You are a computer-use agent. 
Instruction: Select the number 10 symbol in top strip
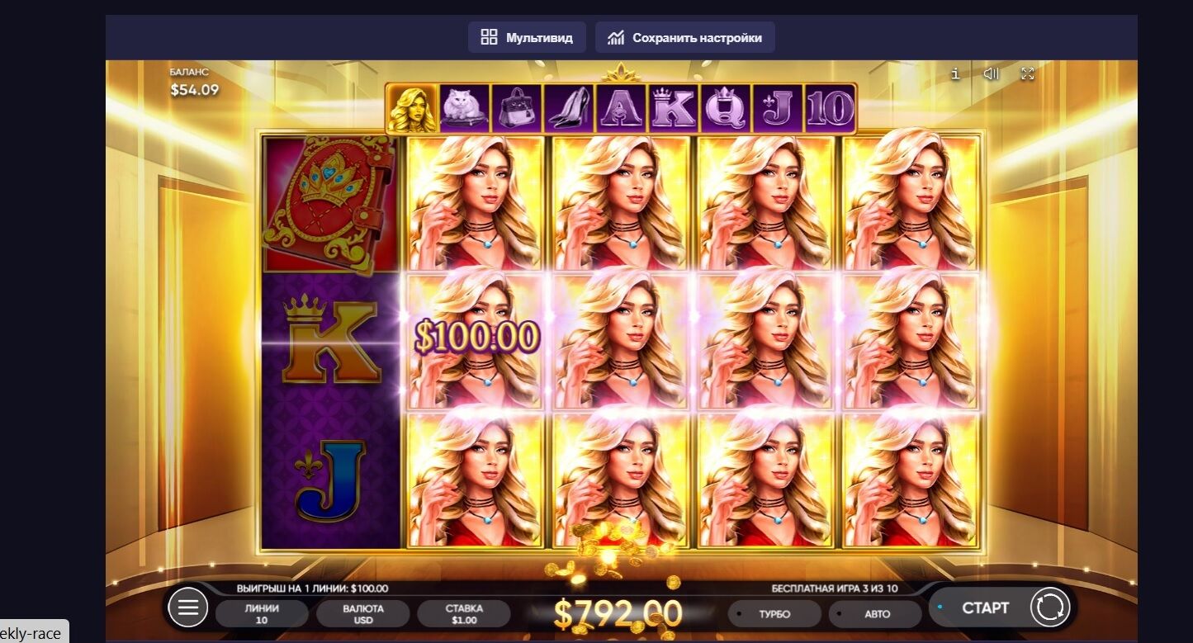click(x=829, y=108)
